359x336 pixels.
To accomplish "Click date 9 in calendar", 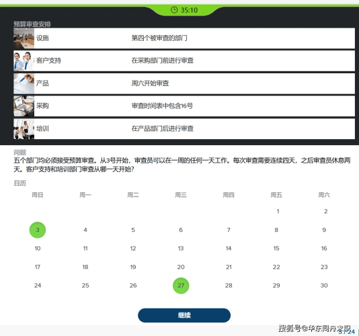I will coord(324,230).
